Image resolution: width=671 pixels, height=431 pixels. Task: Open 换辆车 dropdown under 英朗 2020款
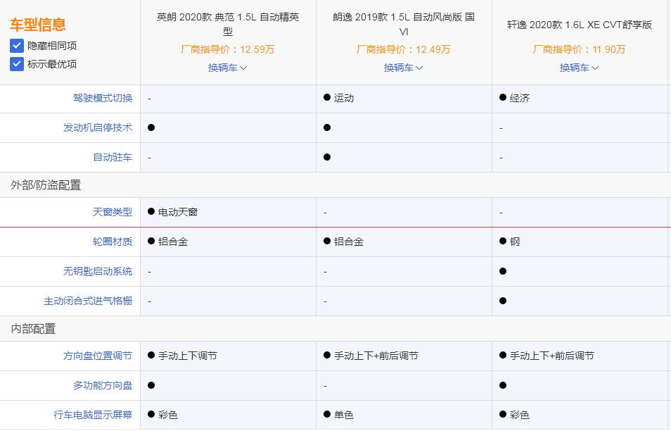(226, 68)
